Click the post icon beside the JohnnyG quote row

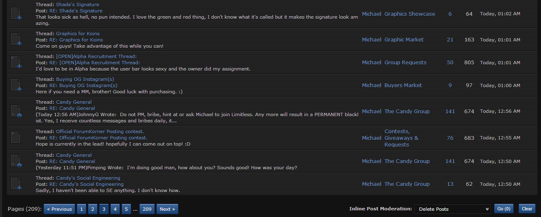16,111
